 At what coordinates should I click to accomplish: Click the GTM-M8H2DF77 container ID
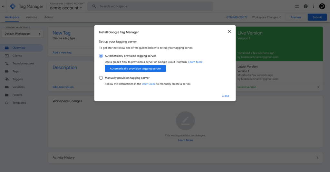[237, 17]
